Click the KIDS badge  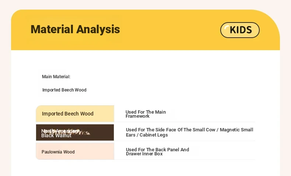coord(240,30)
